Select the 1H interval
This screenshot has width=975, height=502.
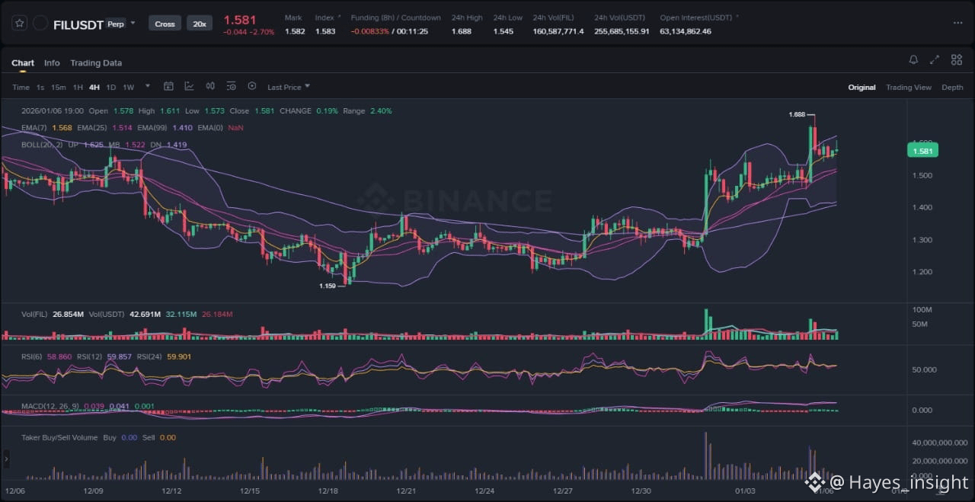click(78, 87)
